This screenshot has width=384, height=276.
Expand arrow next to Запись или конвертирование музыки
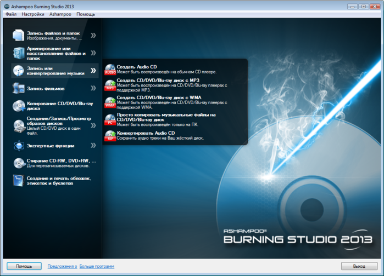tap(93, 71)
